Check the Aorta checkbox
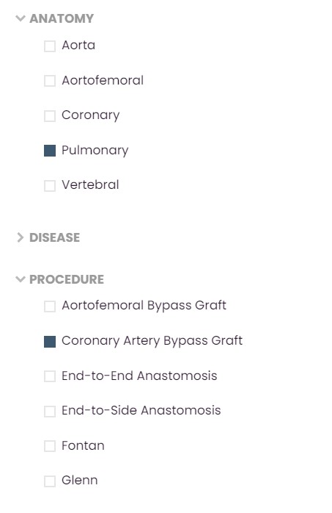 (x=50, y=46)
